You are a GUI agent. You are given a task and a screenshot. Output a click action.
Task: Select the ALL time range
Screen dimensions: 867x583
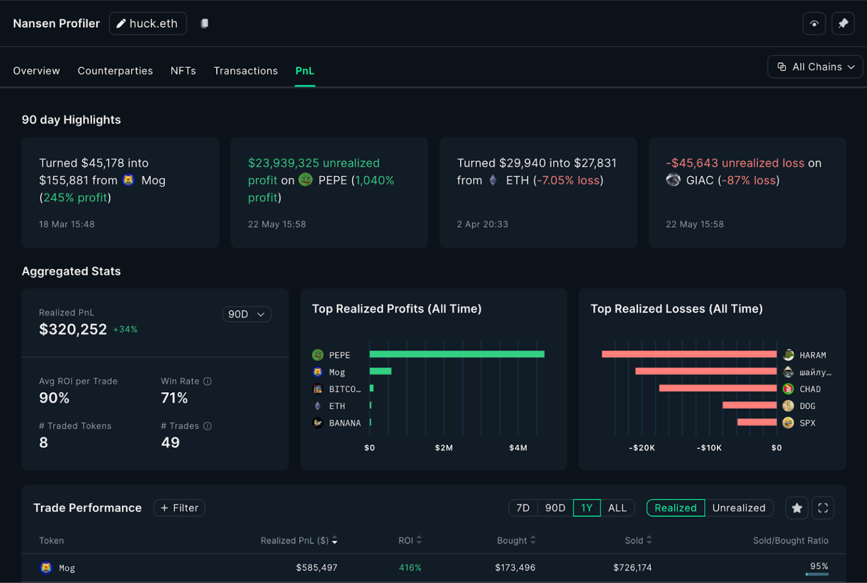coord(618,508)
